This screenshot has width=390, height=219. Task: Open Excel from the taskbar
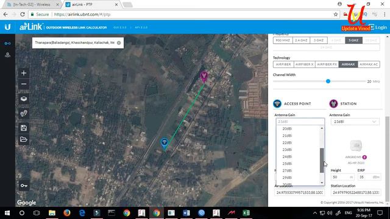pos(246,213)
